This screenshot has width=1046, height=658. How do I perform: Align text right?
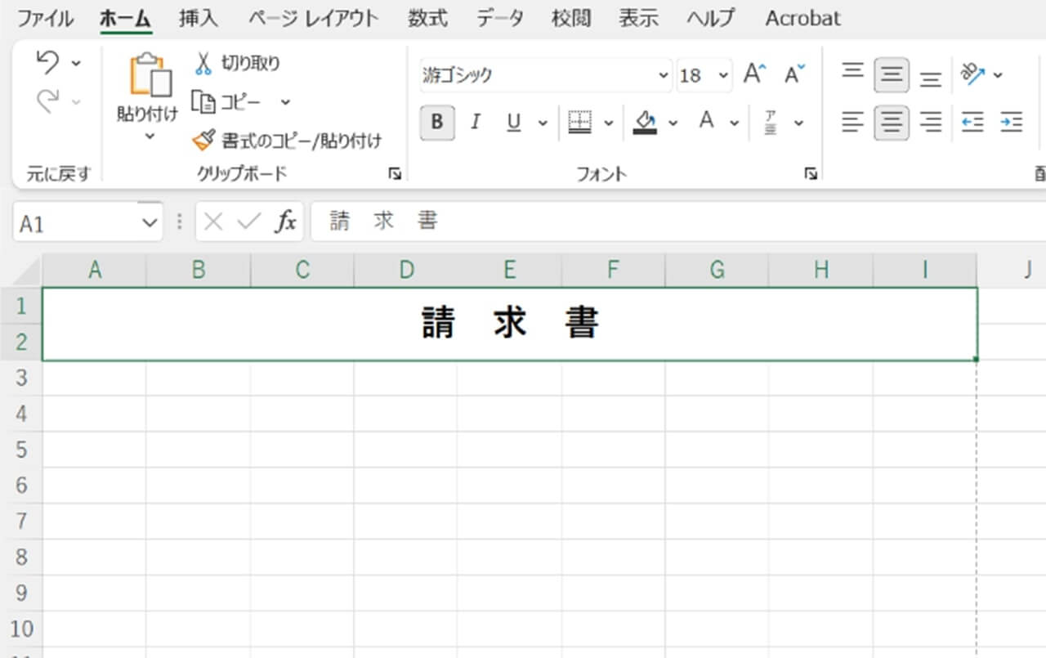pyautogui.click(x=931, y=123)
